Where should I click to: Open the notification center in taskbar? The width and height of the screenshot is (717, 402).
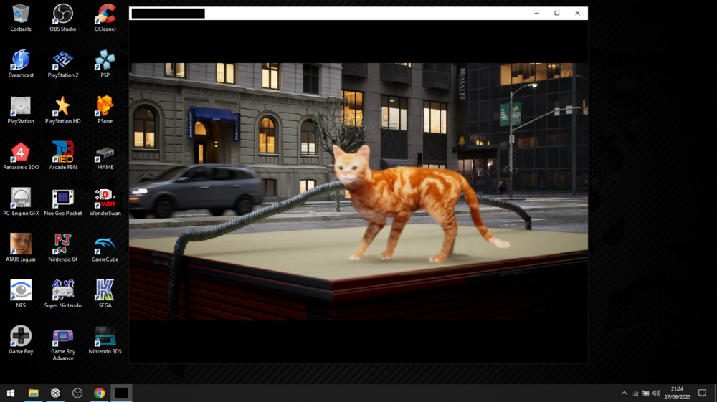(x=702, y=393)
